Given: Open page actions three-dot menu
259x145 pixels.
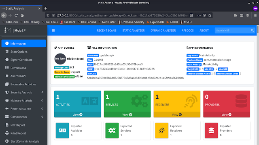Looking at the screenshot, I should [x=199, y=15].
